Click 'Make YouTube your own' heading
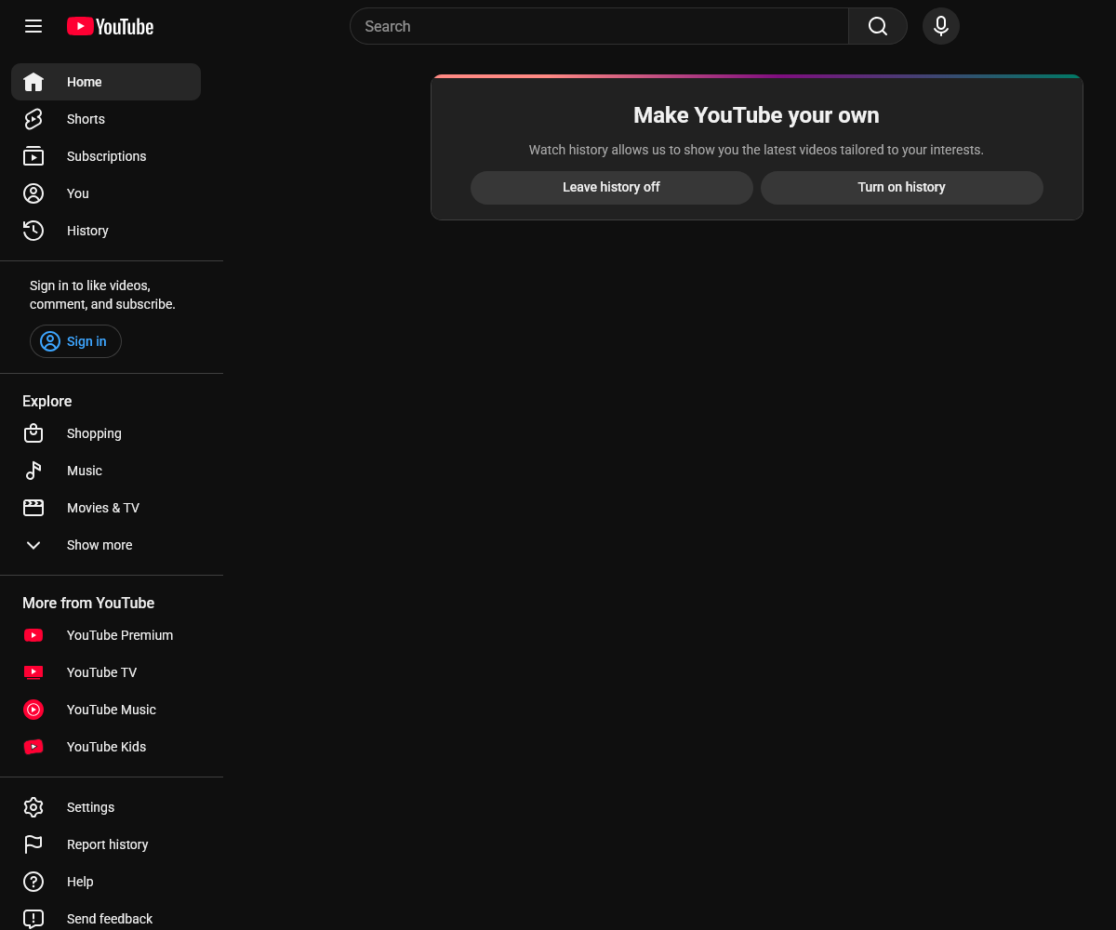Screen dimensions: 1116x930 click(756, 115)
